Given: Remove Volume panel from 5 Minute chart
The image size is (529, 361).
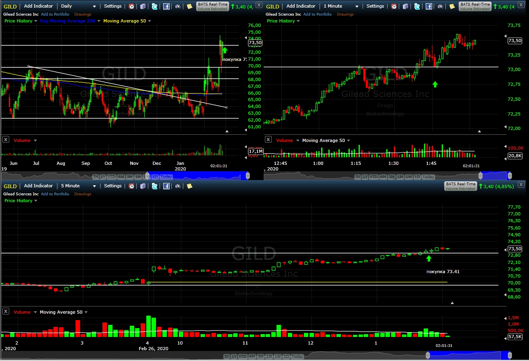Looking at the screenshot, I should pyautogui.click(x=6, y=311).
